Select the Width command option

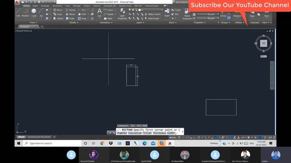pos(171,133)
